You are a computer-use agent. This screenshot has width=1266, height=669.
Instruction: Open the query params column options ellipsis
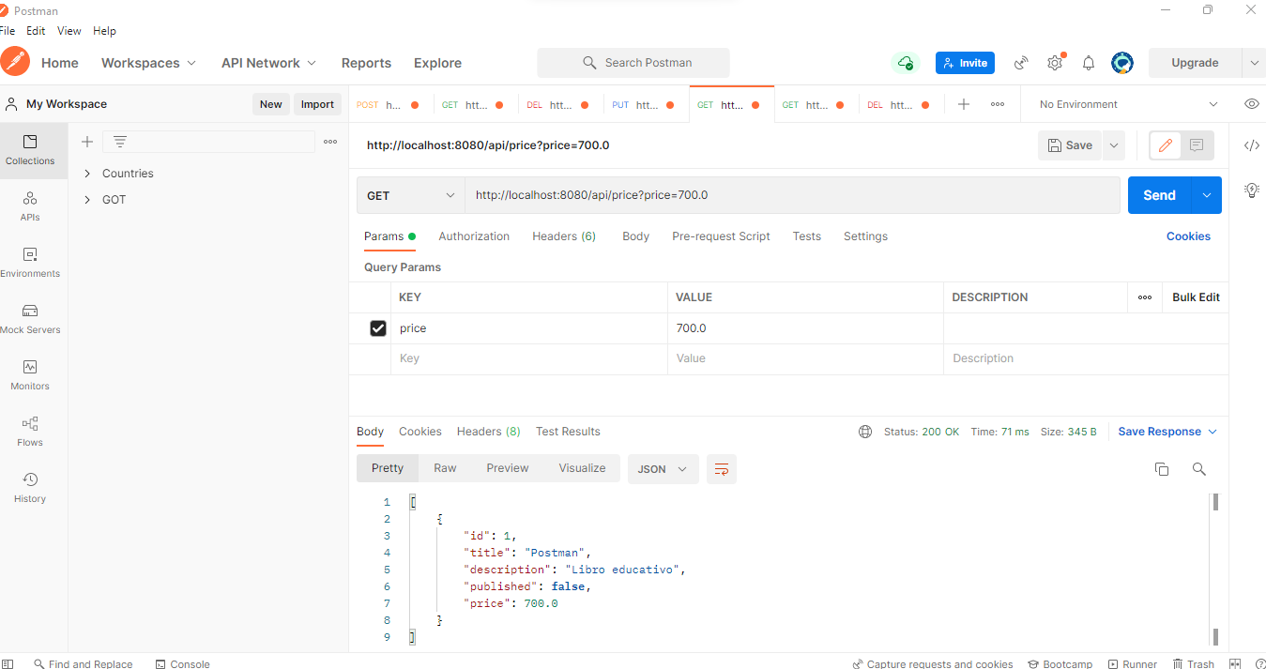click(x=1145, y=297)
